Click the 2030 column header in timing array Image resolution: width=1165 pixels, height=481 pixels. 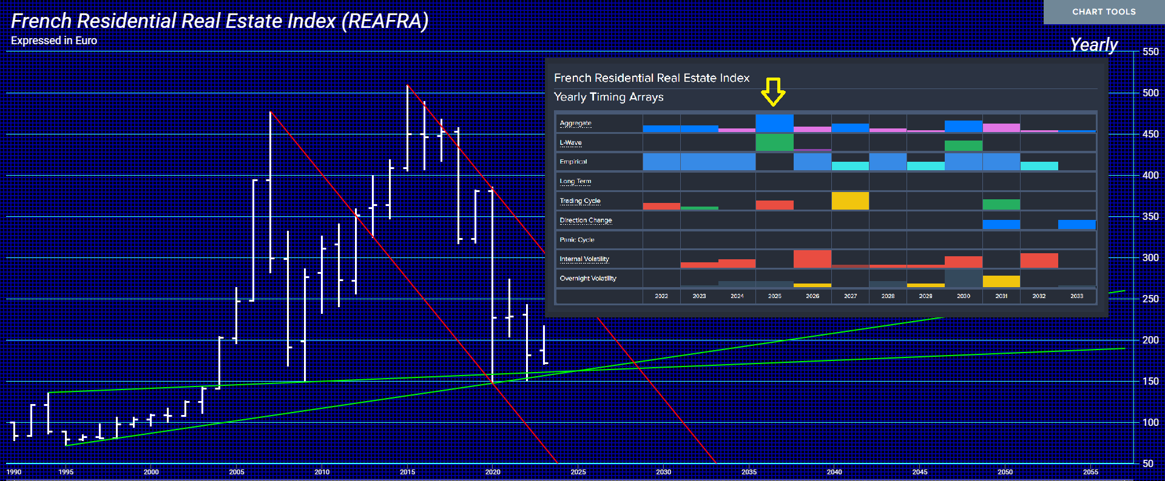click(964, 296)
